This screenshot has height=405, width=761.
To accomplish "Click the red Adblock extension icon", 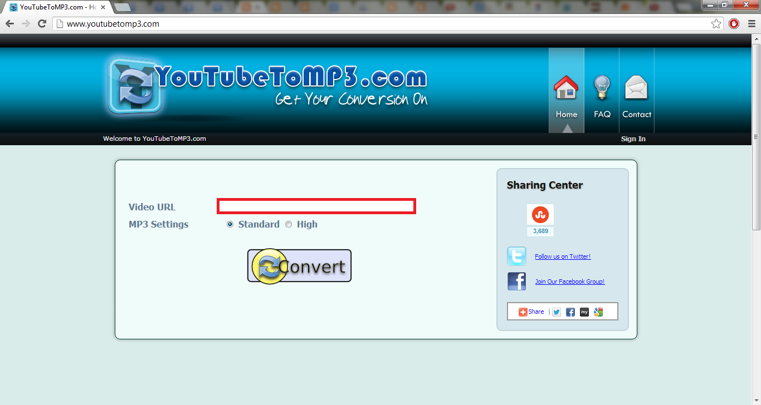I will (x=734, y=23).
